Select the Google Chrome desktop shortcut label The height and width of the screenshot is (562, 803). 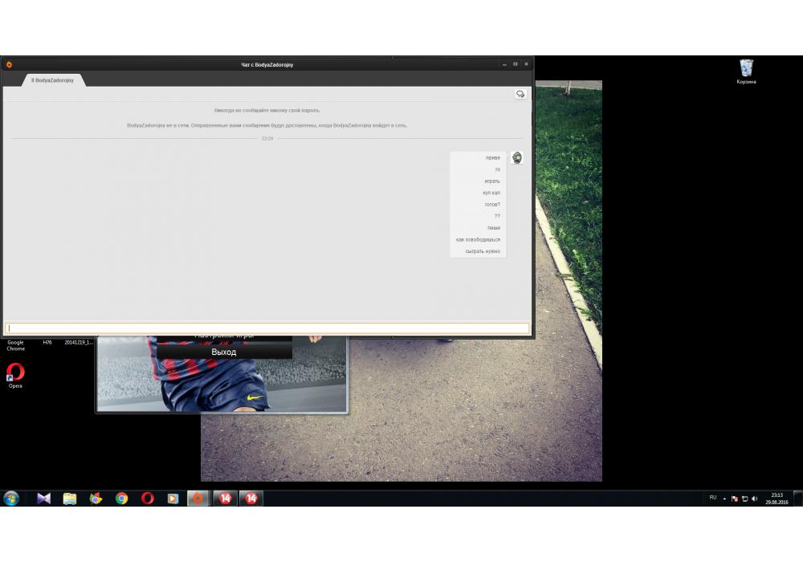(15, 345)
